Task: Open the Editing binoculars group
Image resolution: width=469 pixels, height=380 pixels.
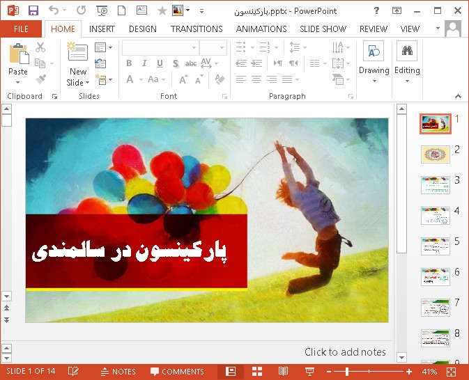Action: [x=407, y=60]
